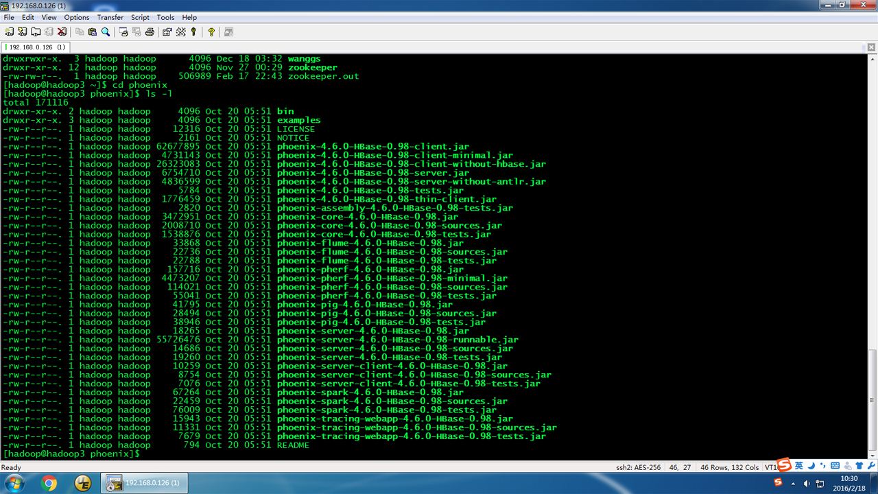Screen dimensions: 878x494
Task: Open the Edit menu
Action: [28, 17]
